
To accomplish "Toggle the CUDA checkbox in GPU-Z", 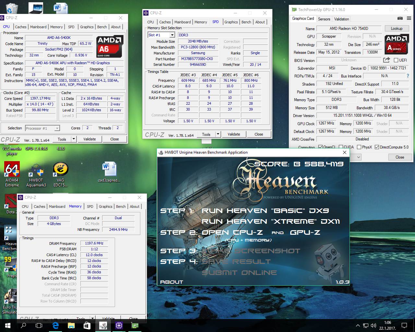I will (340, 147).
